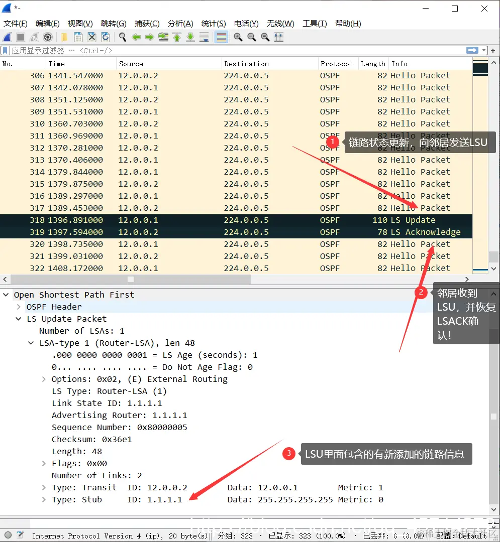Open the 视图(V) menu

(x=80, y=24)
